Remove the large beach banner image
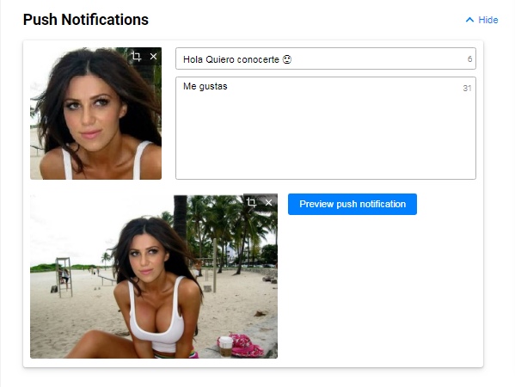The height and width of the screenshot is (387, 515). (x=268, y=203)
